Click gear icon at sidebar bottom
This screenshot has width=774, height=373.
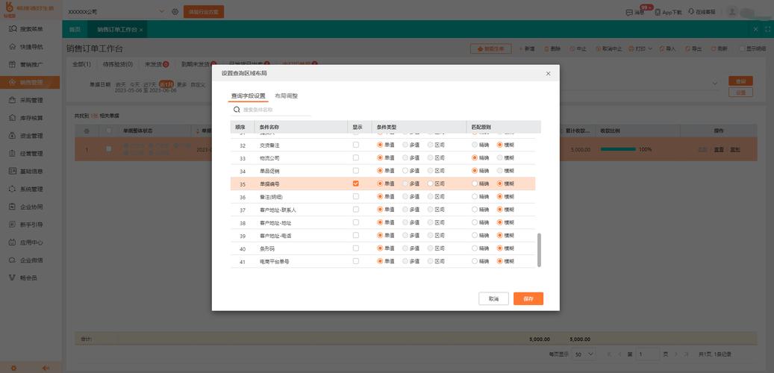[x=14, y=368]
